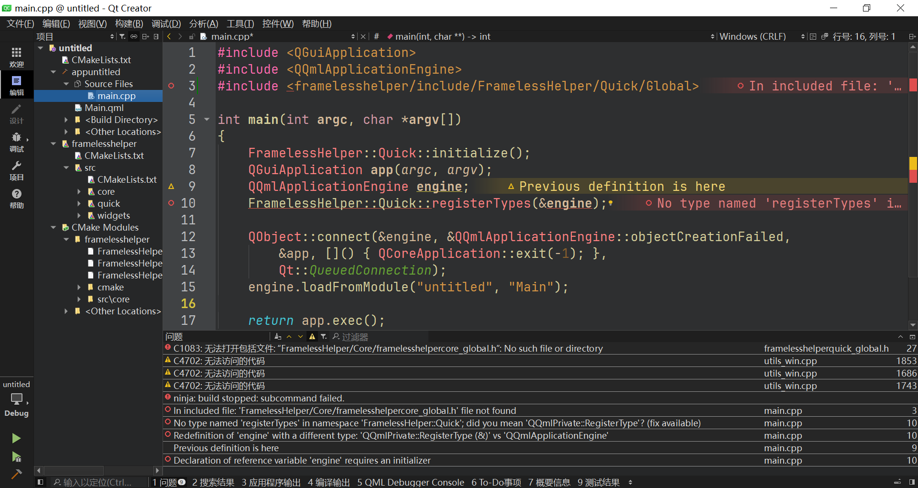Toggle the left sidebar visibility button
The image size is (918, 488).
(41, 482)
